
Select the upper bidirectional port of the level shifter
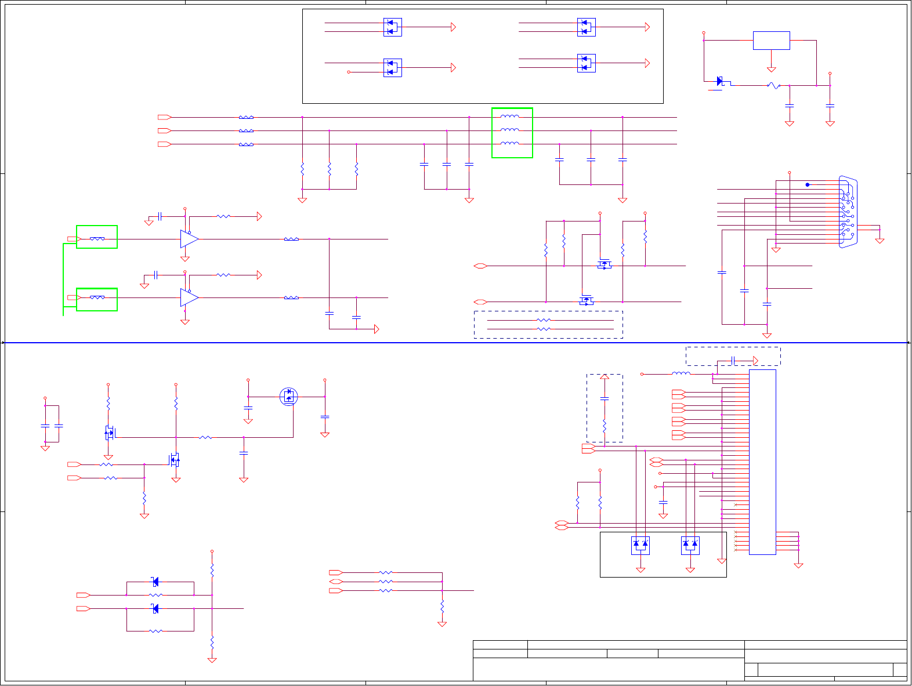pos(480,266)
